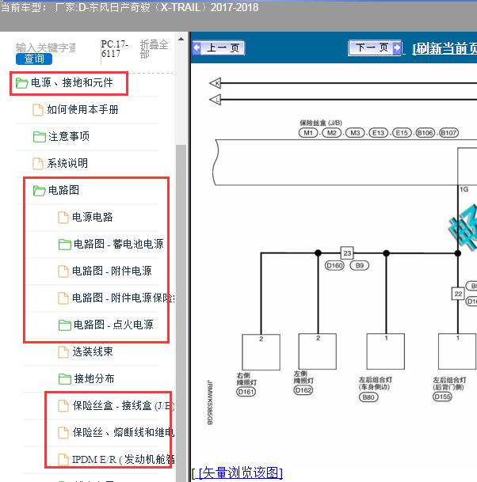Click the 右侧牌照灯 component box
Image resolution: width=477 pixels, height=482 pixels.
pyautogui.click(x=261, y=352)
